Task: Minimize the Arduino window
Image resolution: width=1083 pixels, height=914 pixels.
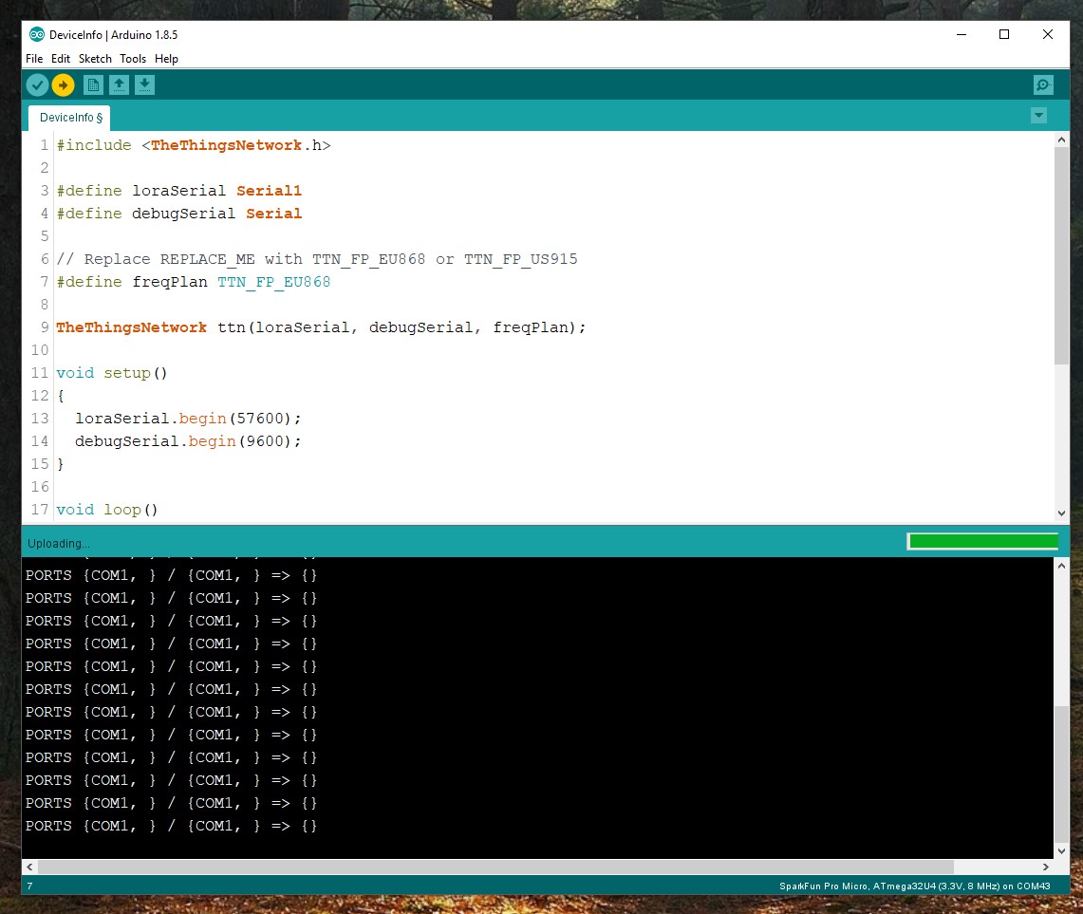Action: [x=961, y=34]
